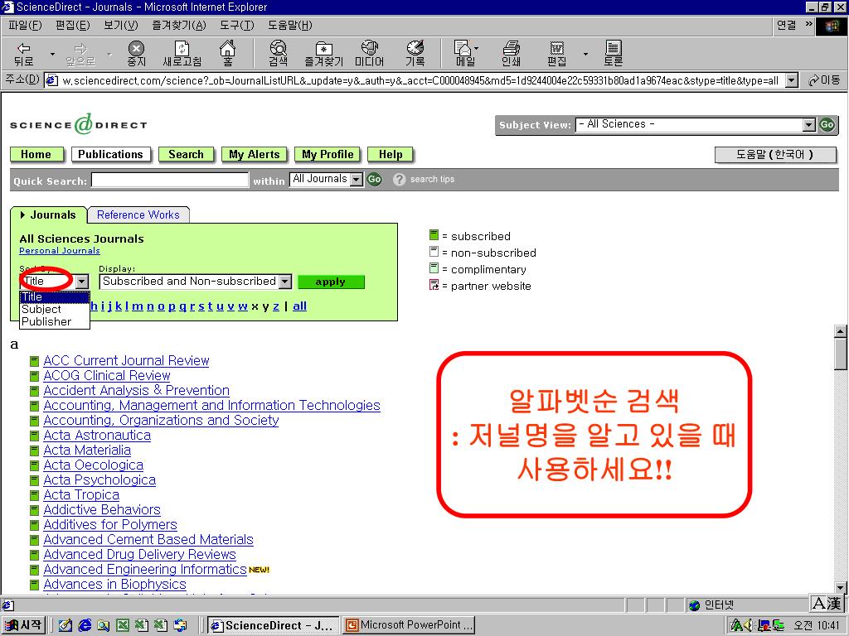Viewport: 849px width, 636px height.
Task: Click the Print (인쇄) toolbar icon
Action: 511,54
